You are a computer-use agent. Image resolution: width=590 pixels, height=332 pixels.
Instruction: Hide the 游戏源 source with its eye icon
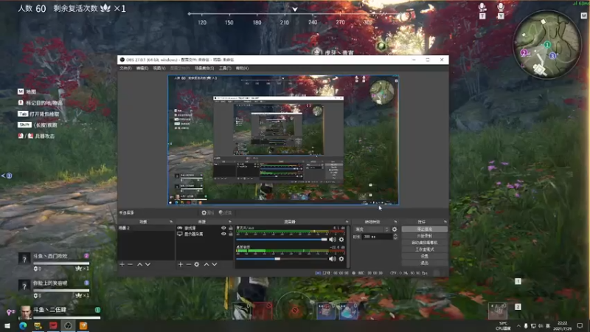[223, 228]
